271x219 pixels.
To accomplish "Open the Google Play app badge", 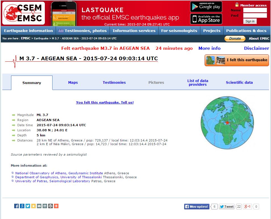I will click(x=206, y=7).
